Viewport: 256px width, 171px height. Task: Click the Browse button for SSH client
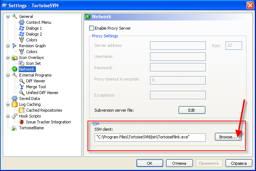pyautogui.click(x=228, y=137)
